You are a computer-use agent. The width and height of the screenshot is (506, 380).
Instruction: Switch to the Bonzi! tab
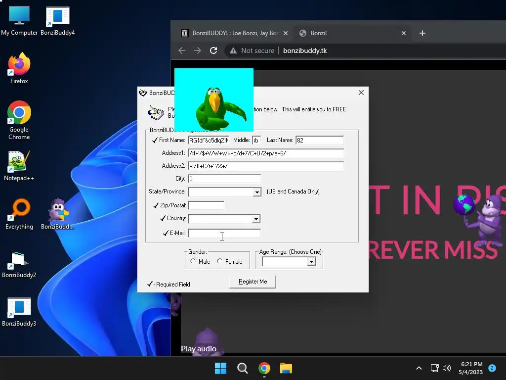(352, 33)
